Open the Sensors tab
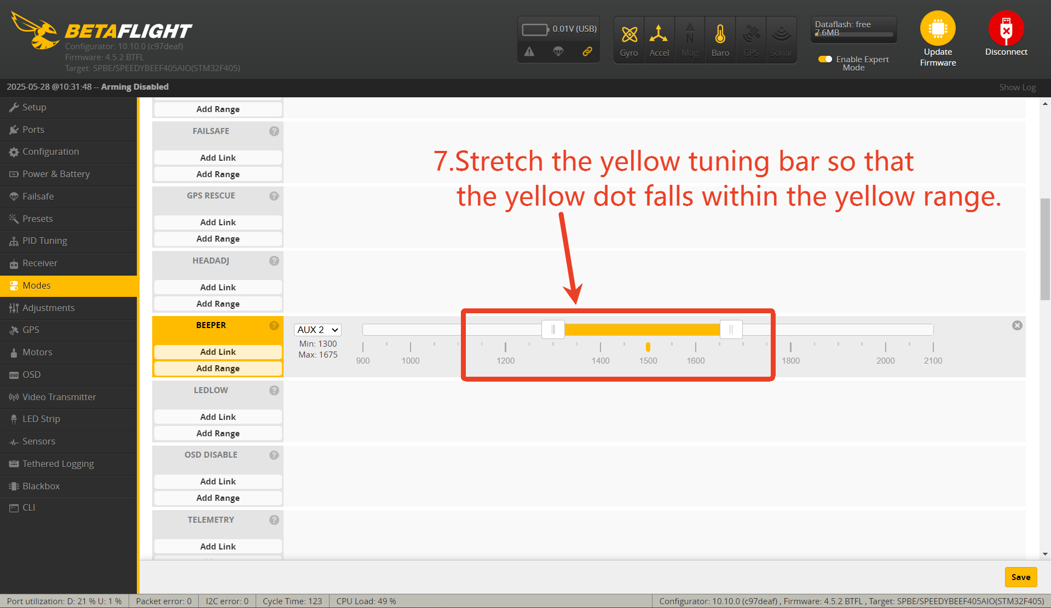Screen dimensions: 1051x608 pos(68,442)
